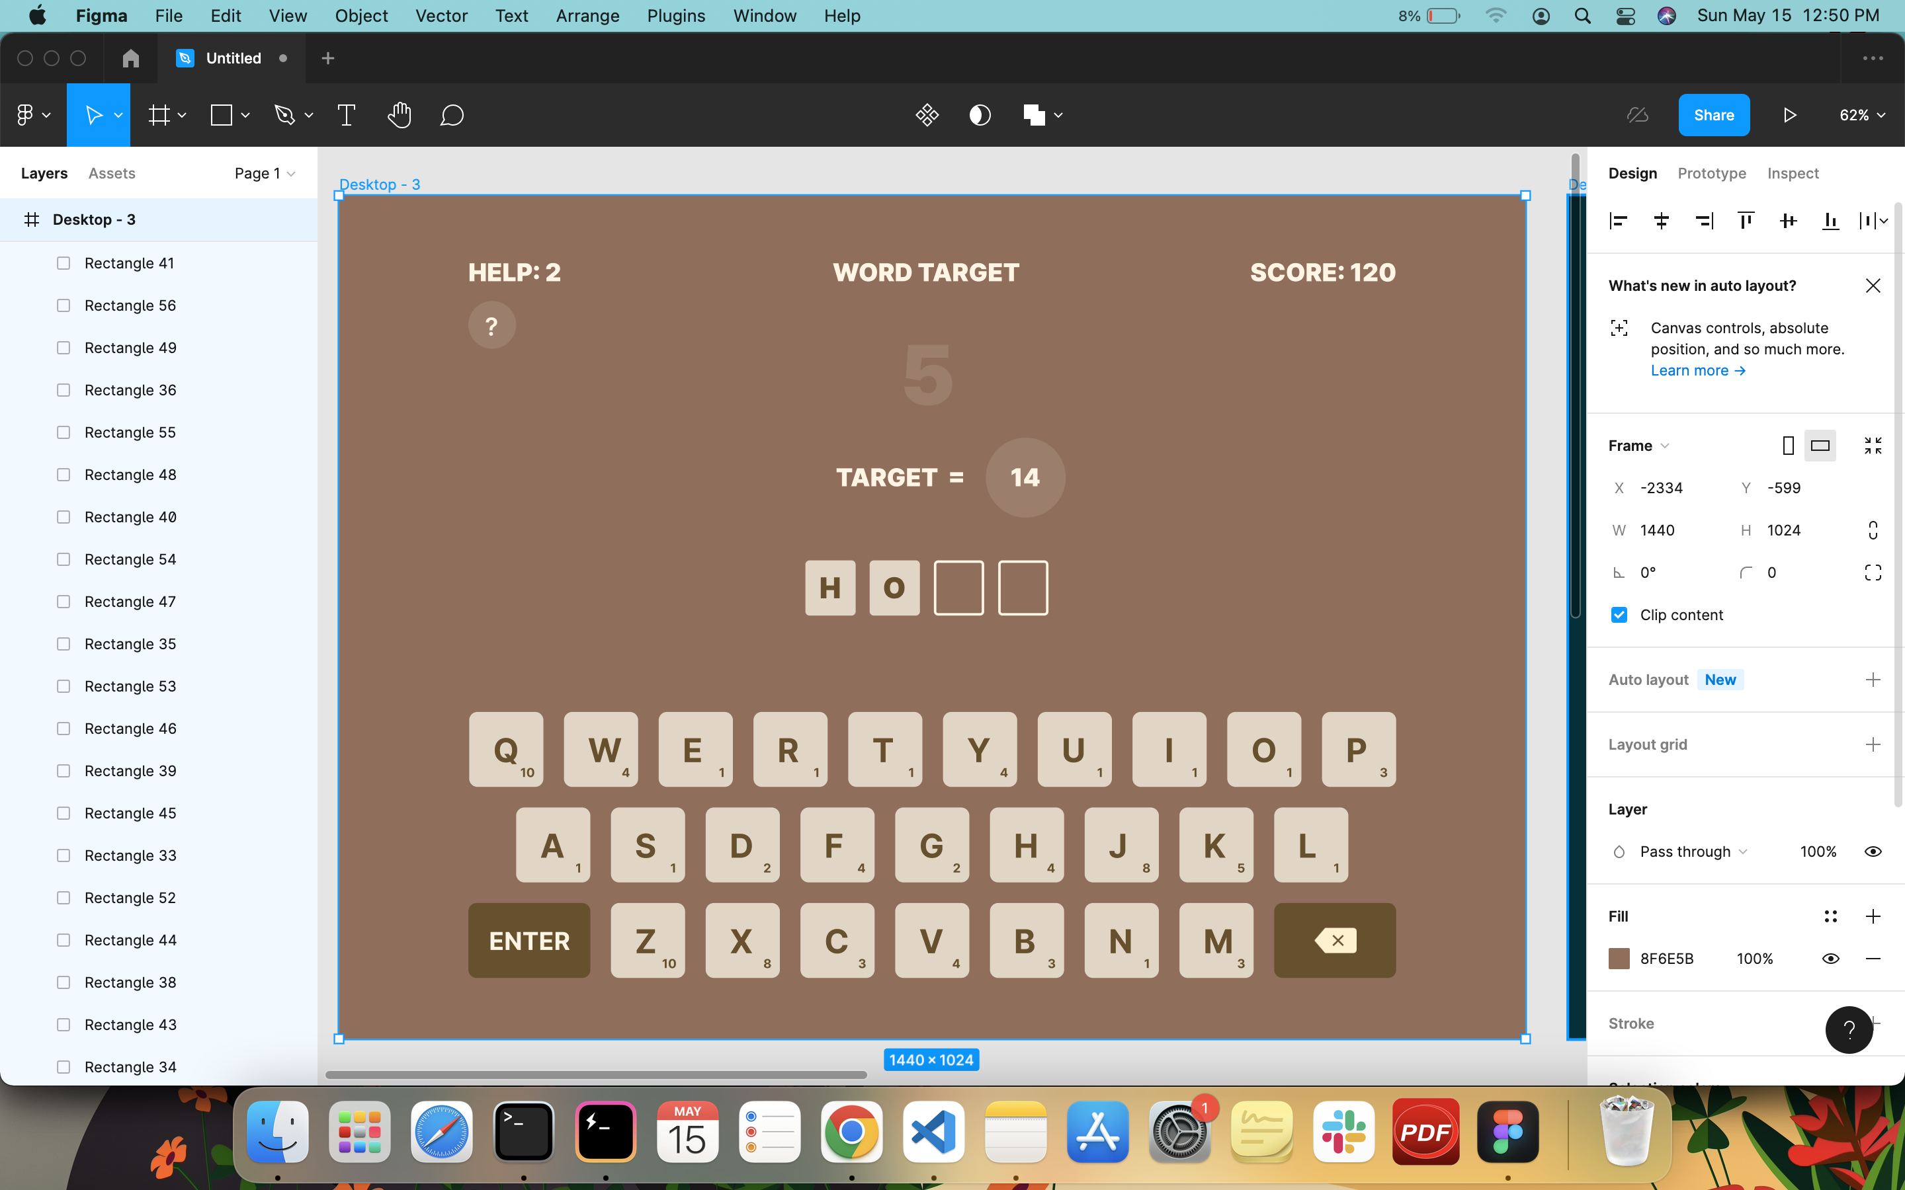The height and width of the screenshot is (1190, 1905).
Task: Uncheck the Clip content checkbox
Action: point(1619,615)
